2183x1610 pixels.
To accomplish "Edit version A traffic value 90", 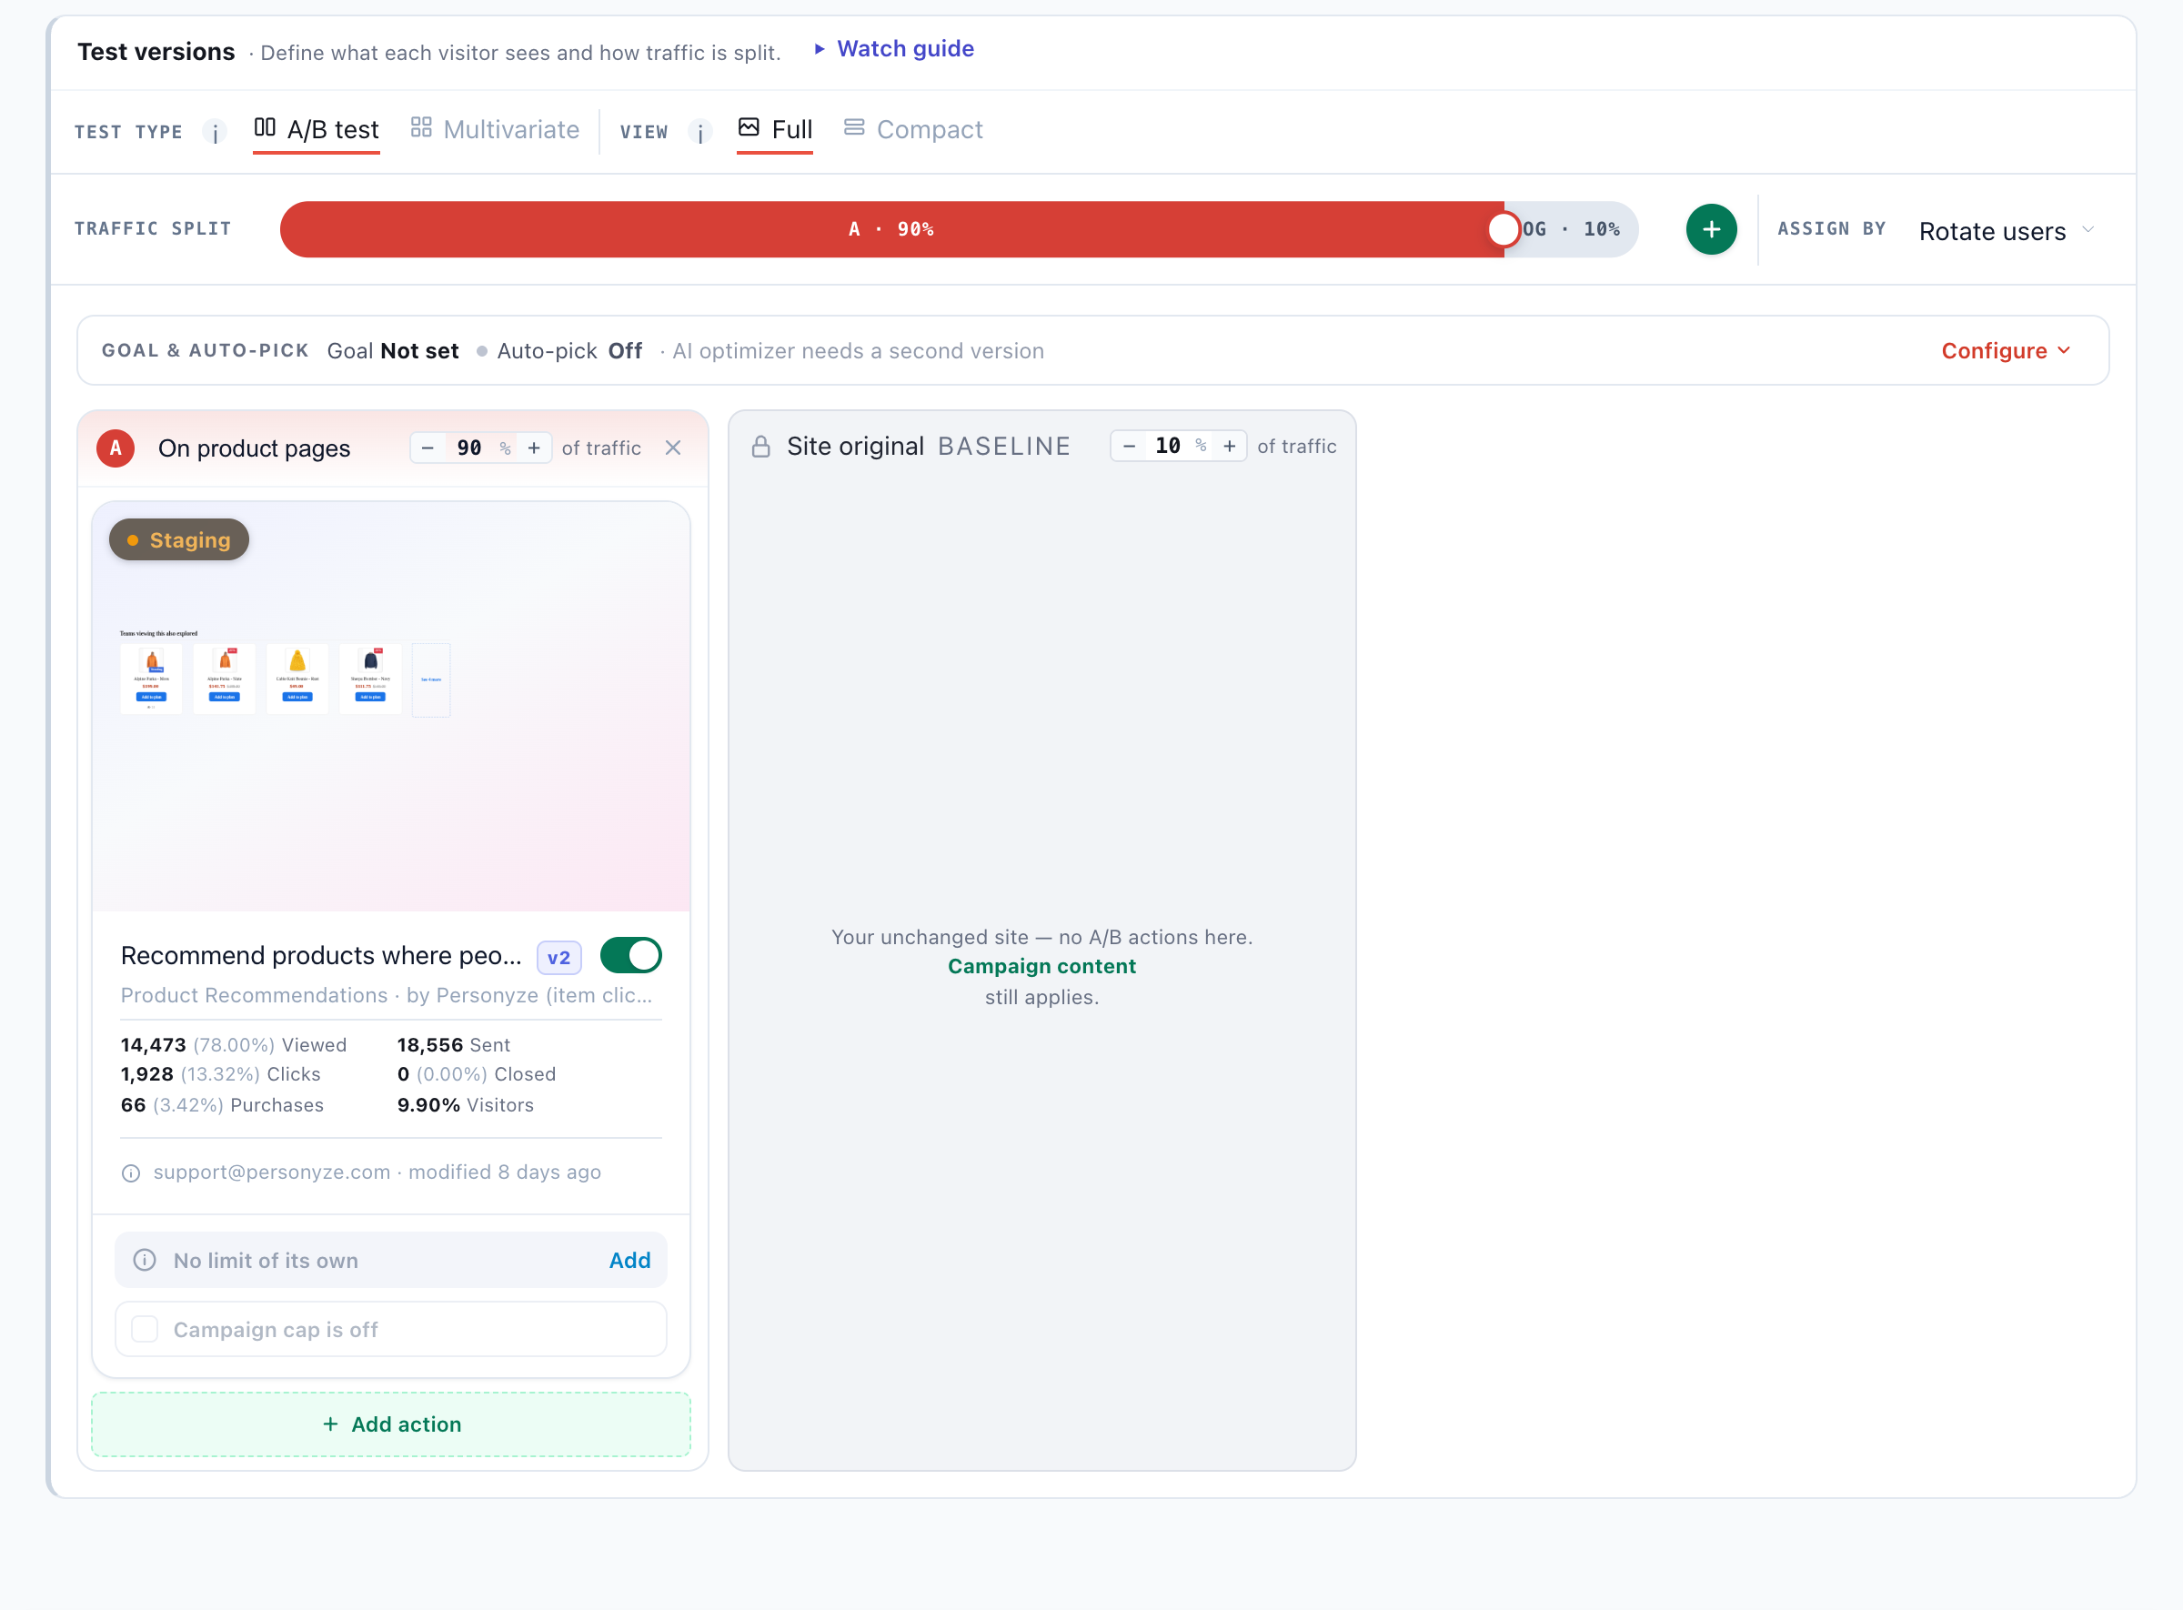I will point(468,448).
